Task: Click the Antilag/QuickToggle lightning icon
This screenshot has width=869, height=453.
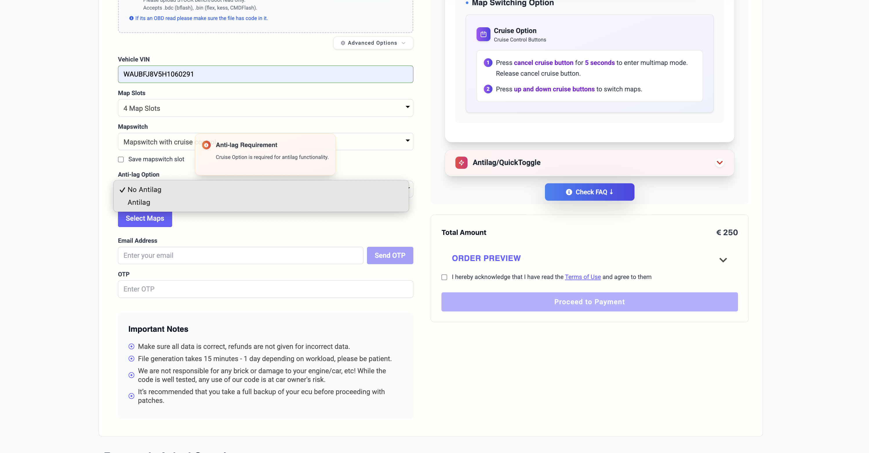Action: [461, 162]
